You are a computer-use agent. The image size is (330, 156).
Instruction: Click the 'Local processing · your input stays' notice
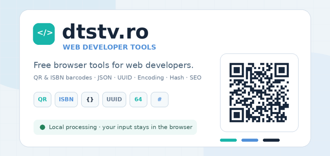click(x=115, y=127)
